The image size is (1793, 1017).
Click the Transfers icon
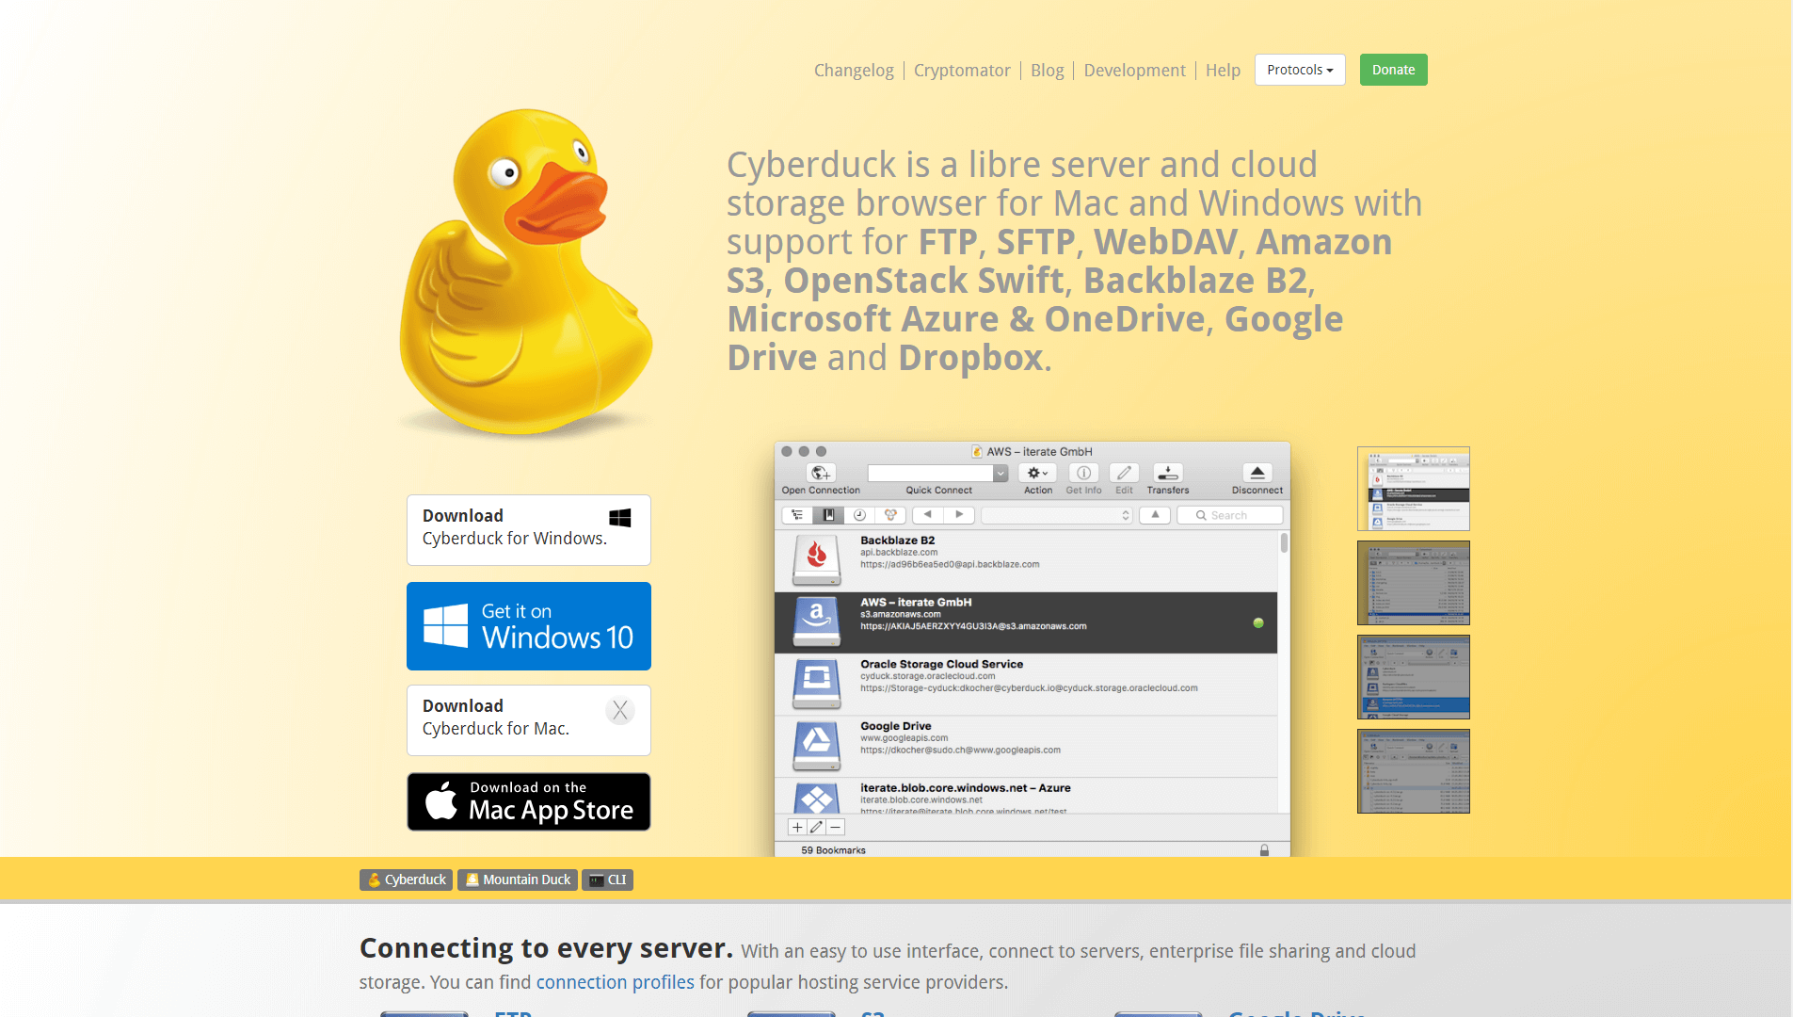pyautogui.click(x=1167, y=473)
